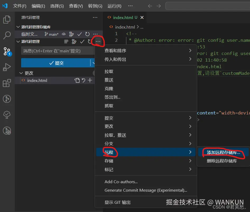
Task: Open the menu bar overflow ellipsis
Action: click(130, 6)
